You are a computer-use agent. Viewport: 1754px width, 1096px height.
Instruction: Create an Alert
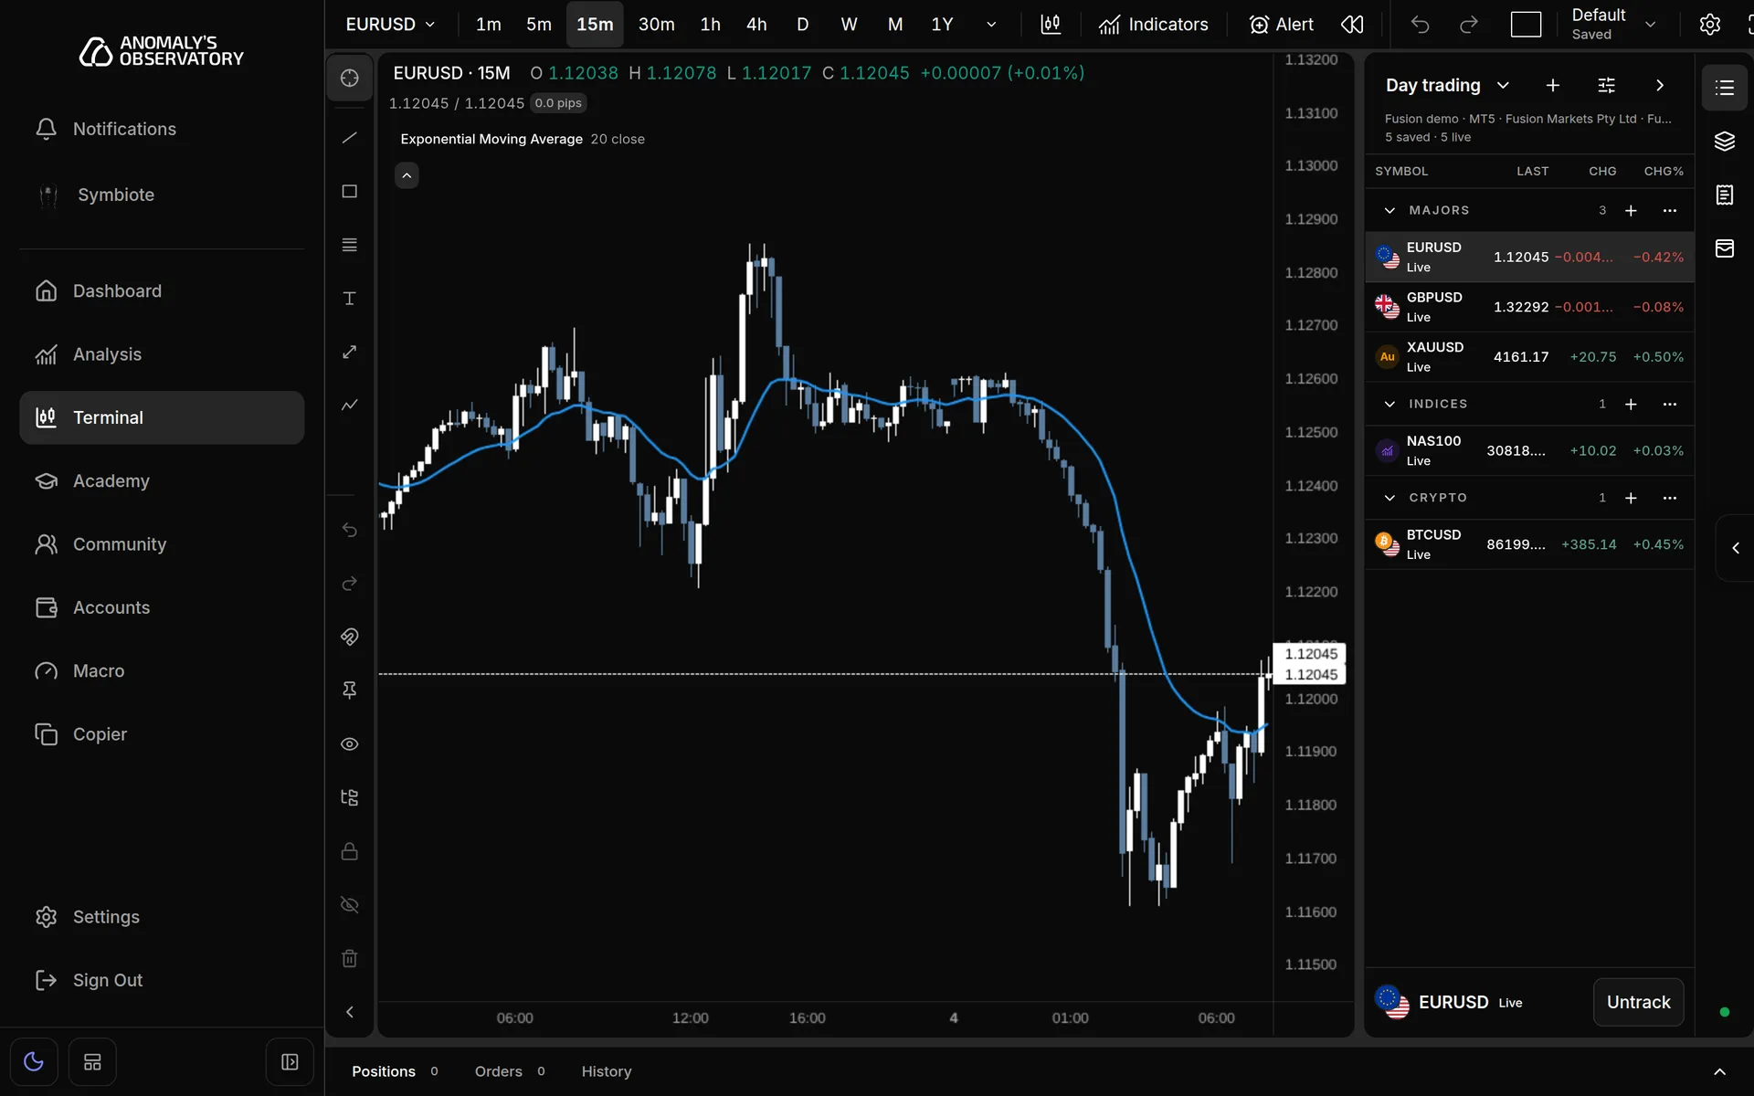pos(1281,25)
